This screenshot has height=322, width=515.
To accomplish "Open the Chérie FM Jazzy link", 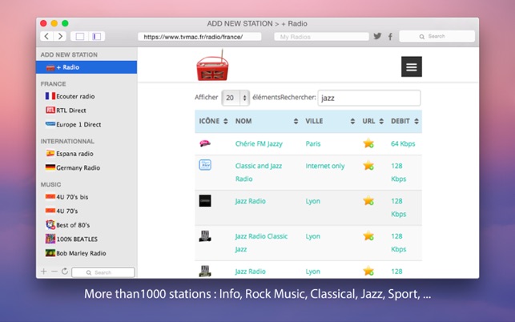I will tap(259, 143).
